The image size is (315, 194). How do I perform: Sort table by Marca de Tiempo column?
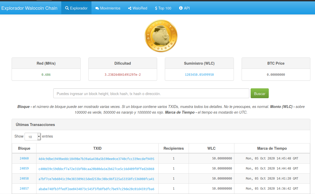[x=272, y=148]
